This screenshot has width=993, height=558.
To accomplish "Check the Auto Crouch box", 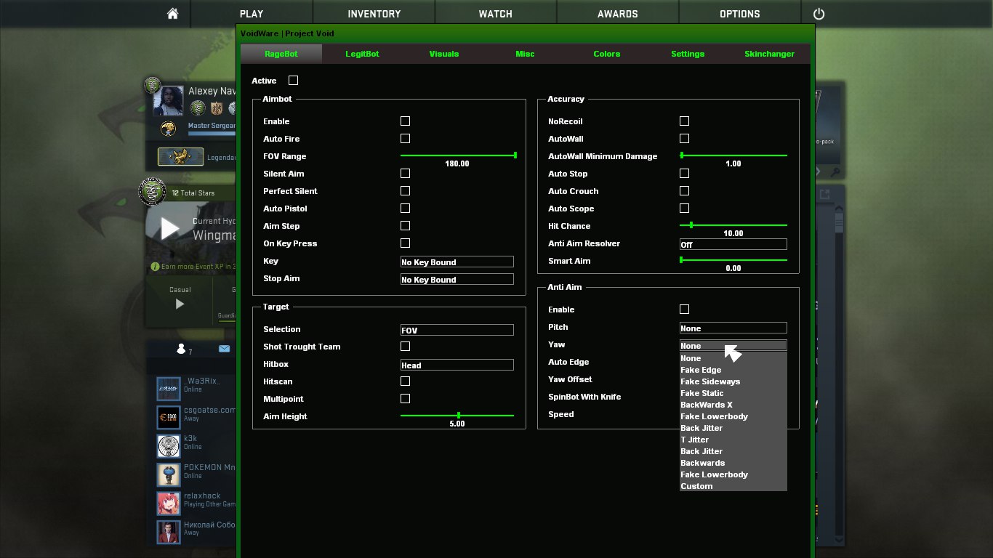I will tap(684, 191).
